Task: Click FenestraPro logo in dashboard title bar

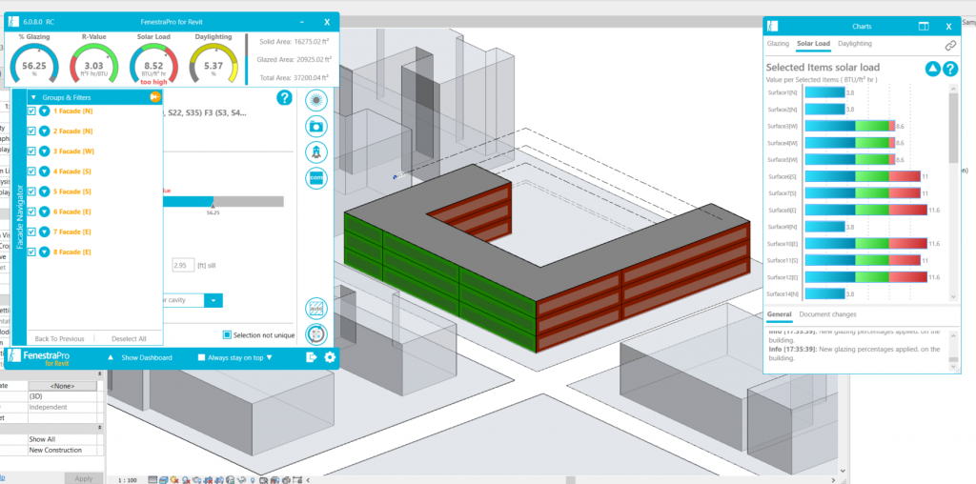Action: [14, 22]
